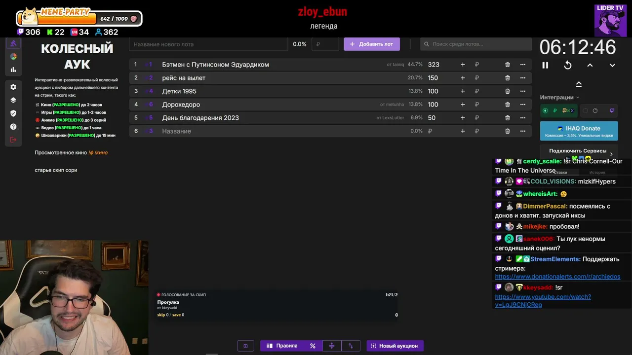This screenshot has width=632, height=355.
Task: Focus the Название нового лота field
Action: pyautogui.click(x=208, y=44)
